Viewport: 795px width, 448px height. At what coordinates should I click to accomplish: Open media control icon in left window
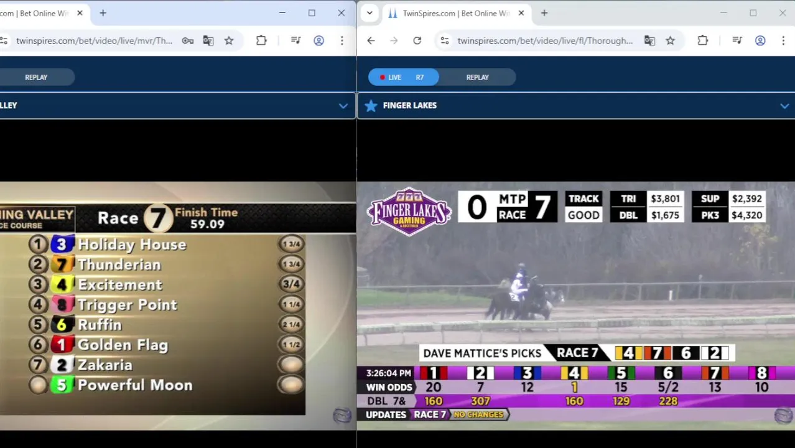click(296, 40)
